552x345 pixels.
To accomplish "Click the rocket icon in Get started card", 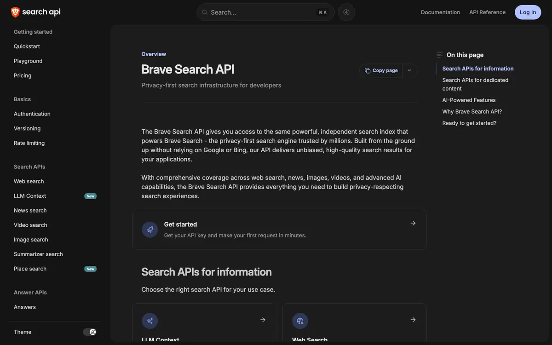I will 150,230.
